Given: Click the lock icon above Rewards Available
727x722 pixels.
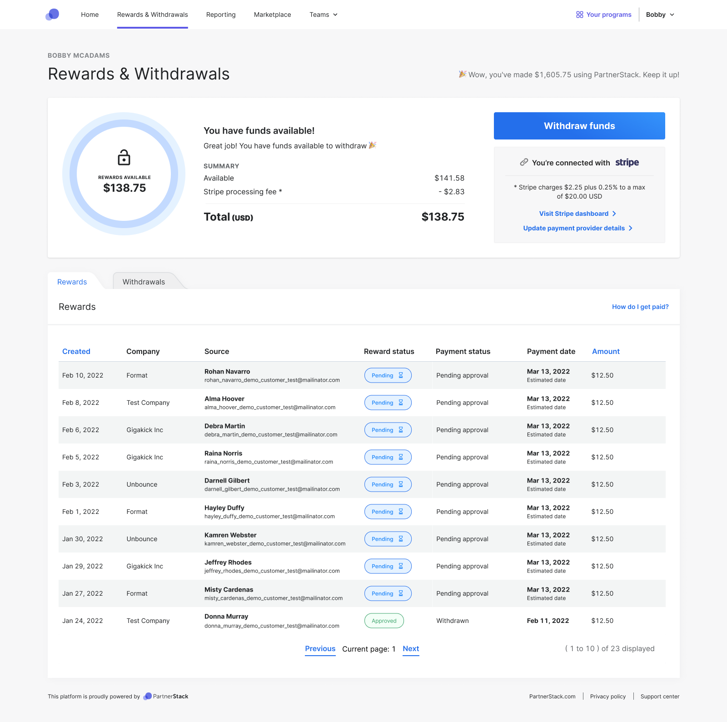Looking at the screenshot, I should pyautogui.click(x=124, y=157).
